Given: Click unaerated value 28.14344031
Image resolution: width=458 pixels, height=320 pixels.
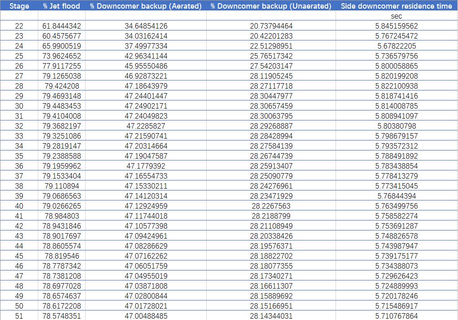Looking at the screenshot, I should tap(271, 315).
